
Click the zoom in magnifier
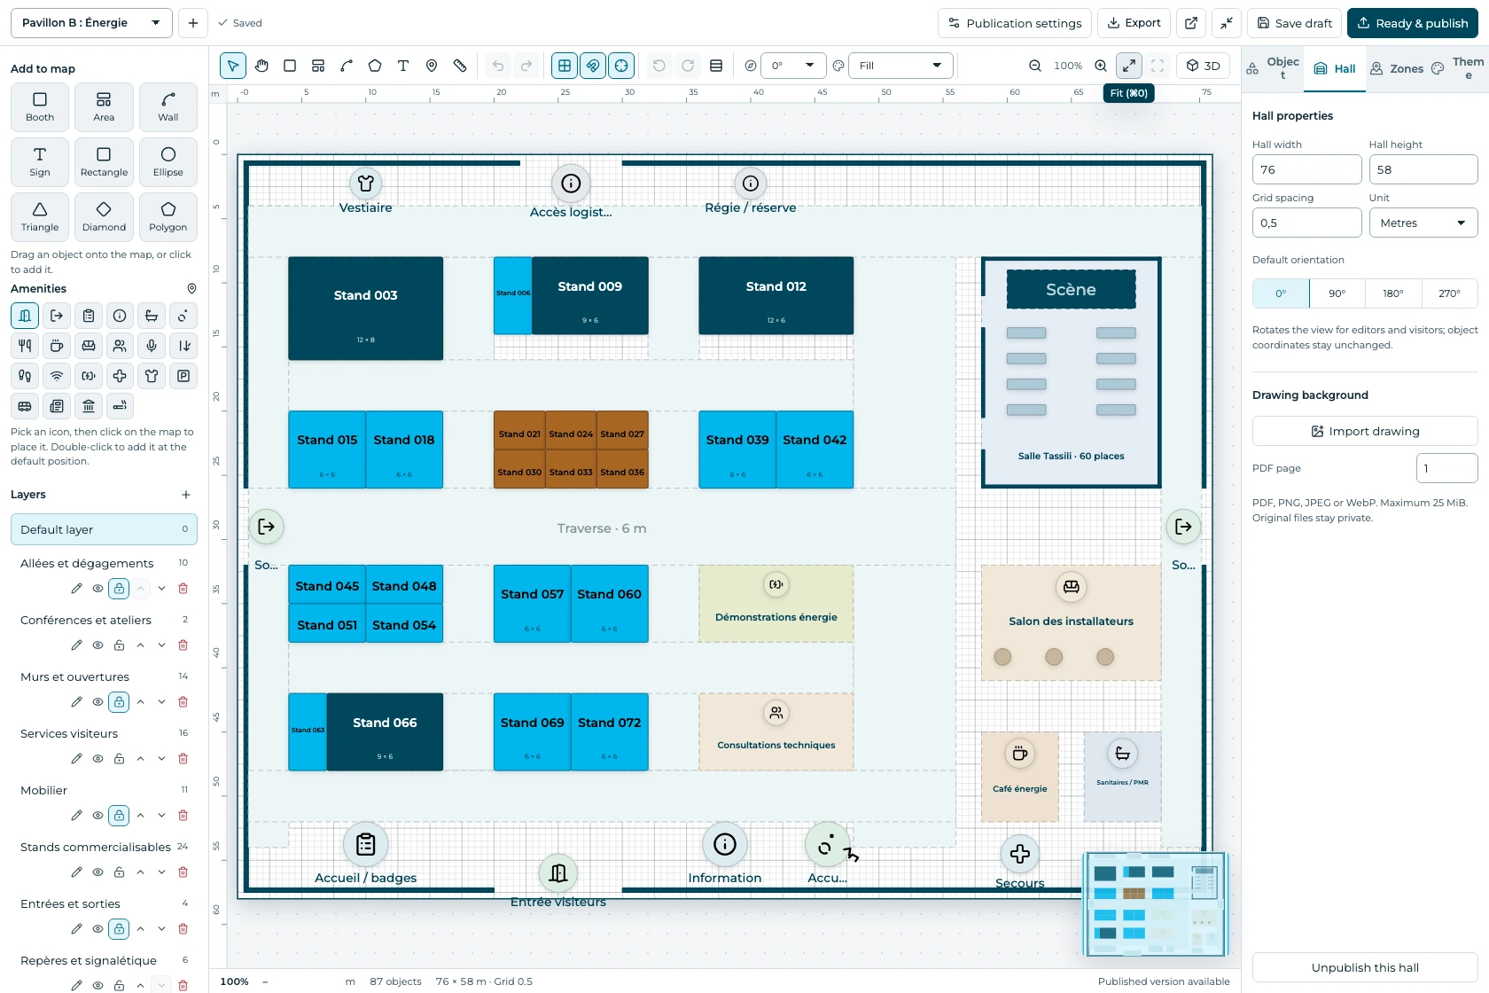pos(1101,66)
